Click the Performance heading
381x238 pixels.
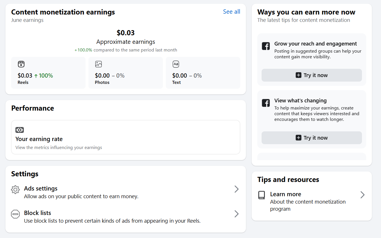coord(32,108)
